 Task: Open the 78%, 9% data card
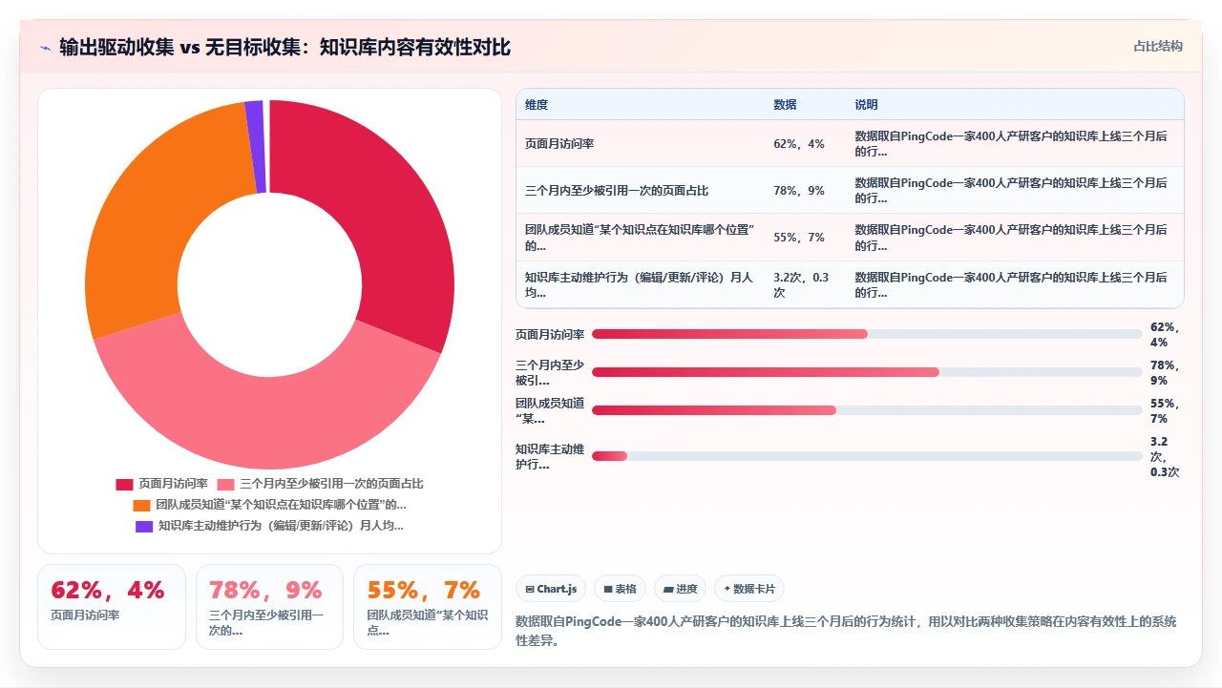tap(269, 607)
